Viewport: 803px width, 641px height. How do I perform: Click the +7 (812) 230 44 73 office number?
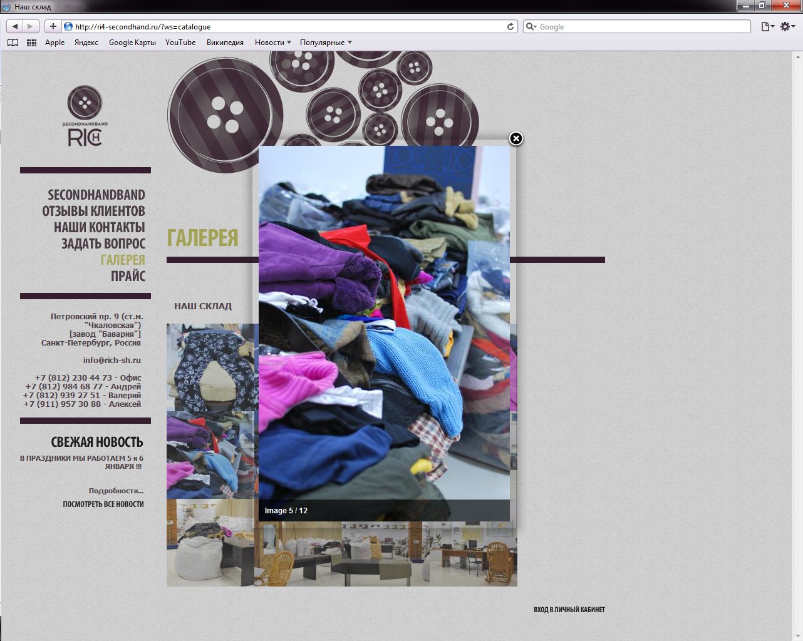tap(88, 377)
